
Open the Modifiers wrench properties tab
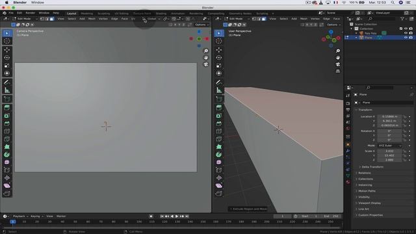pos(348,151)
